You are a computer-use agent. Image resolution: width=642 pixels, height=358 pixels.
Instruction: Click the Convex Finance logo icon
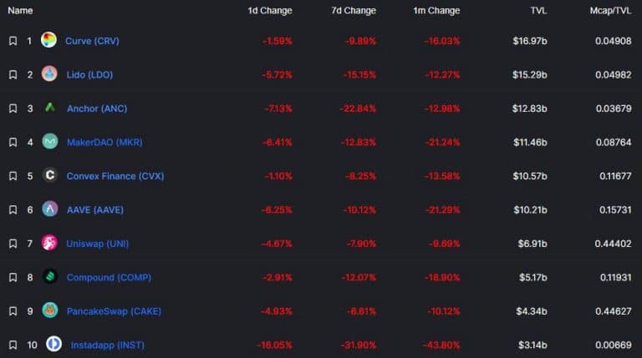pyautogui.click(x=50, y=175)
